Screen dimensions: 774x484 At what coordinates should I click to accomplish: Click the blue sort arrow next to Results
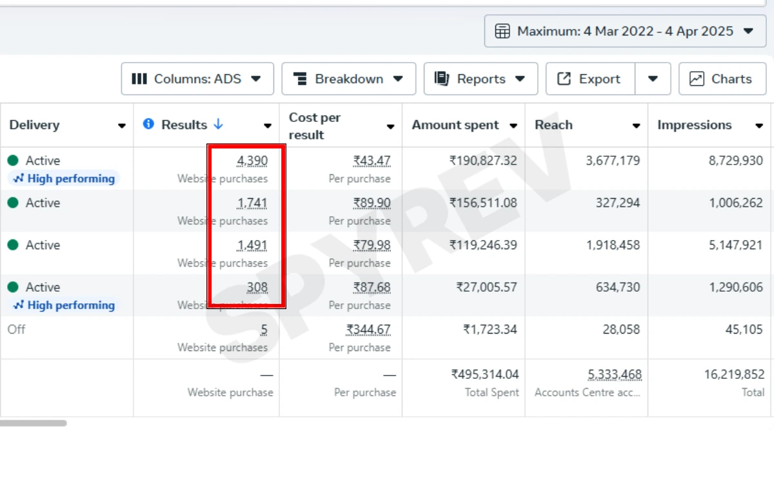pyautogui.click(x=218, y=124)
